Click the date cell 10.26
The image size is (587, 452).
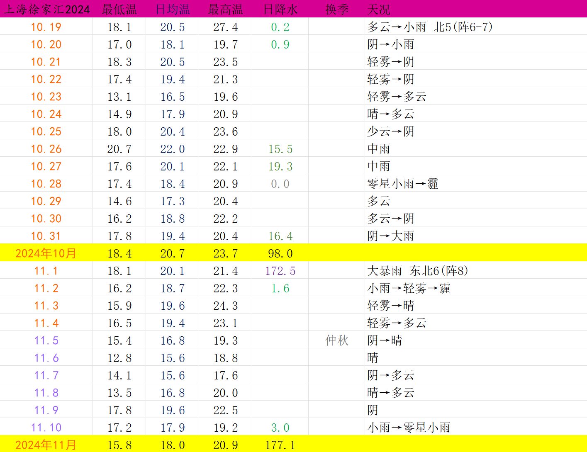[46, 149]
